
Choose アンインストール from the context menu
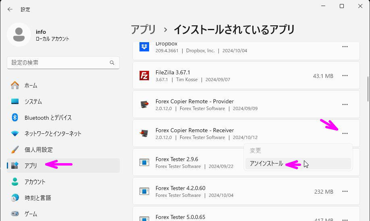(x=298, y=164)
